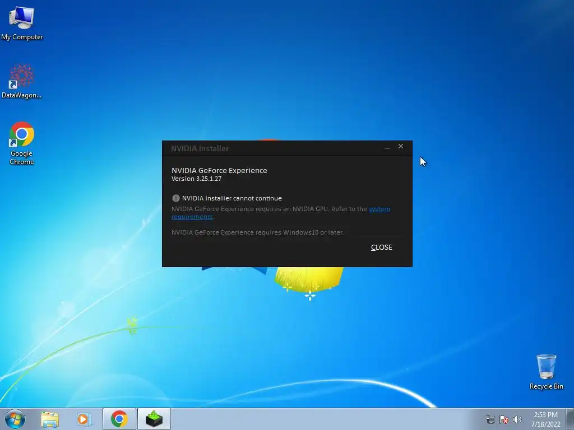Switch to Chrome in the taskbar
574x430 pixels.
tap(119, 419)
